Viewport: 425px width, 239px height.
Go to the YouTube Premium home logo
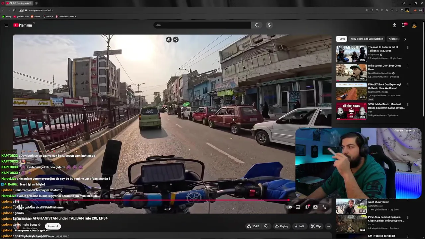(23, 25)
